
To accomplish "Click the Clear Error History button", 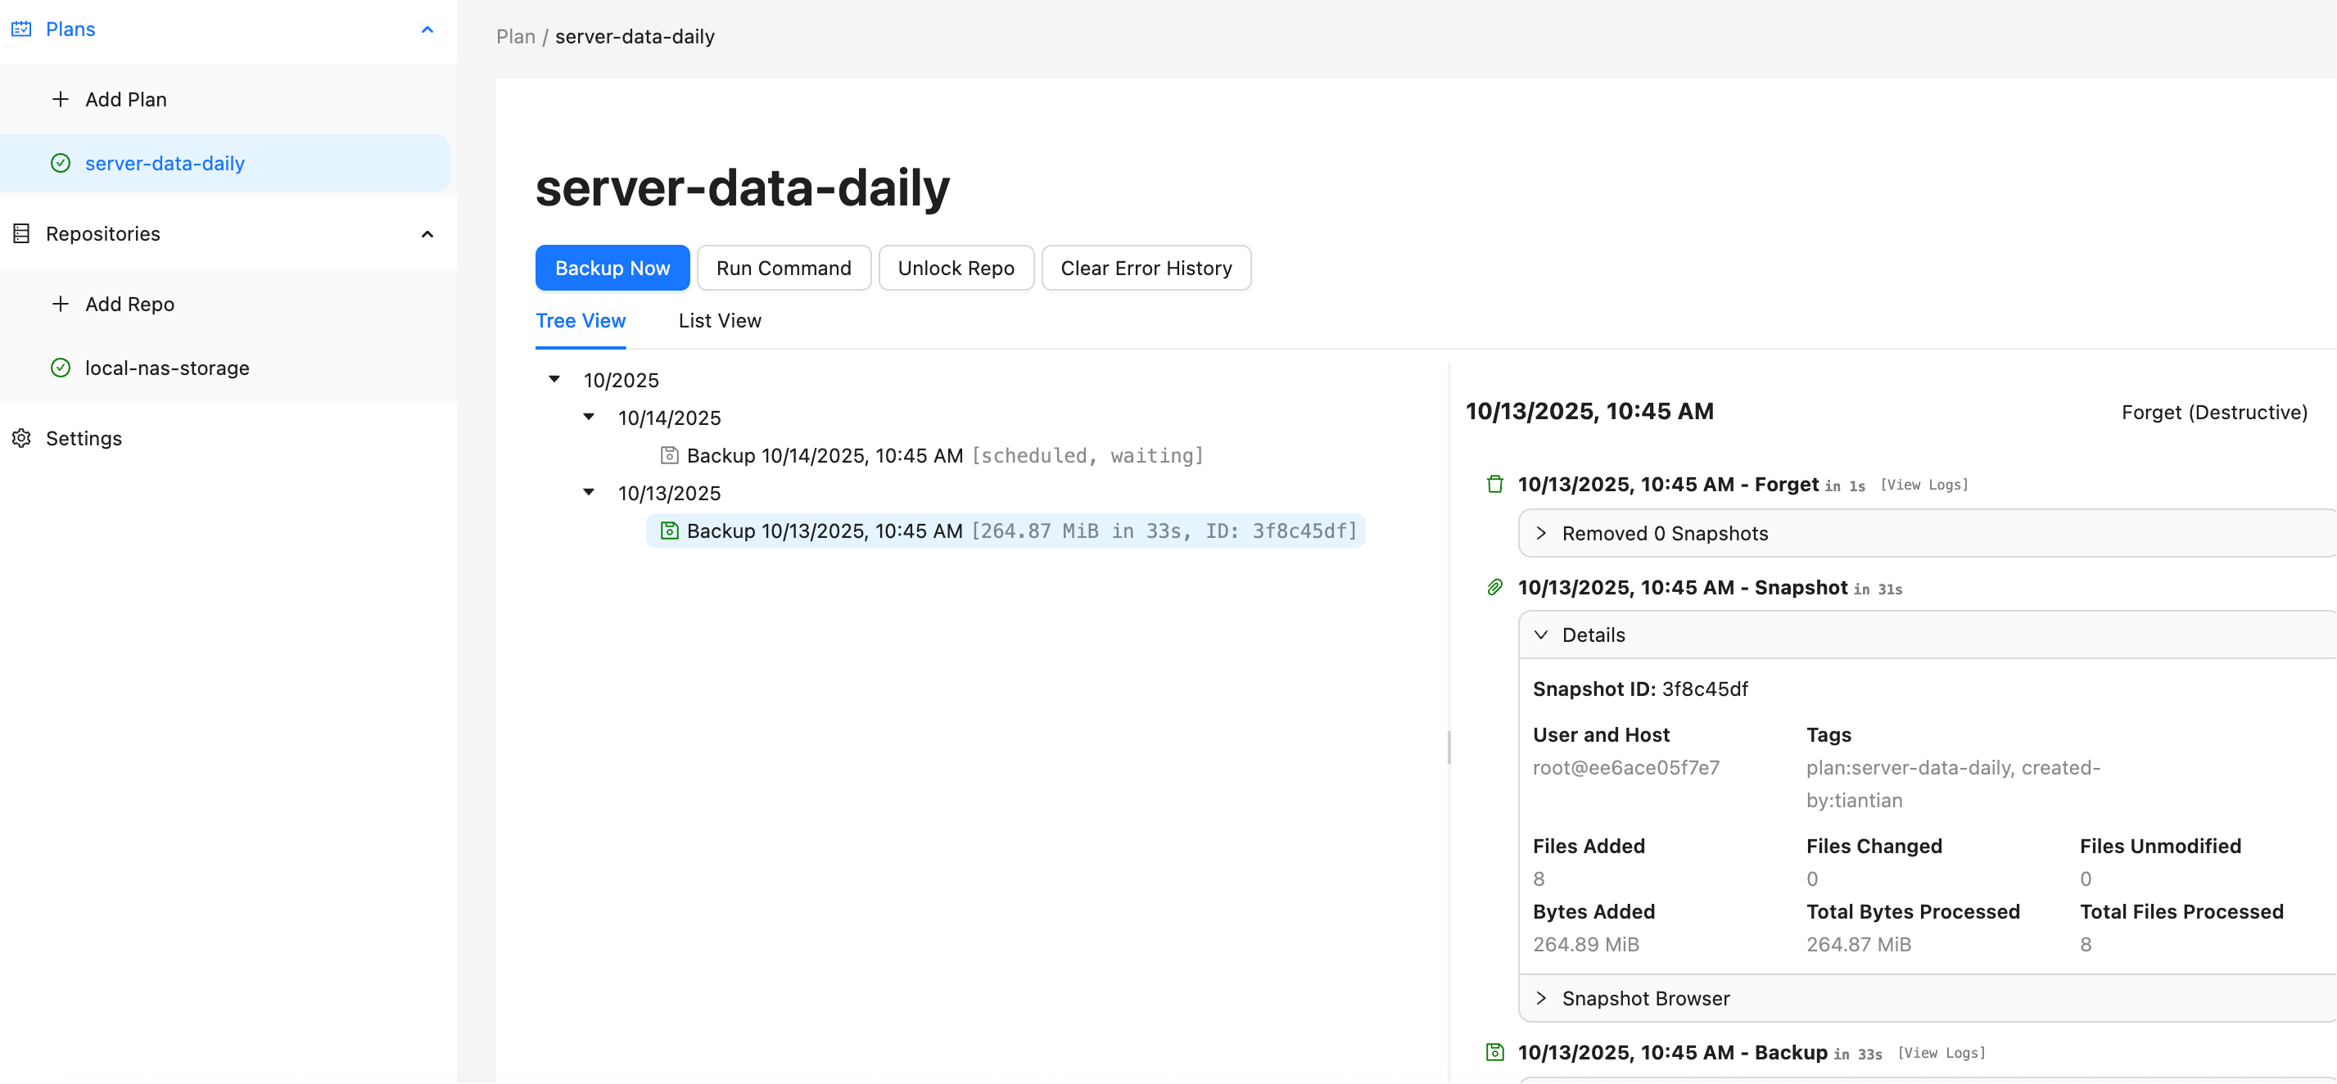I will click(1146, 268).
